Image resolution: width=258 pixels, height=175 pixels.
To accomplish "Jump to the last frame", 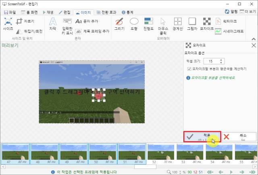I will [252, 172].
